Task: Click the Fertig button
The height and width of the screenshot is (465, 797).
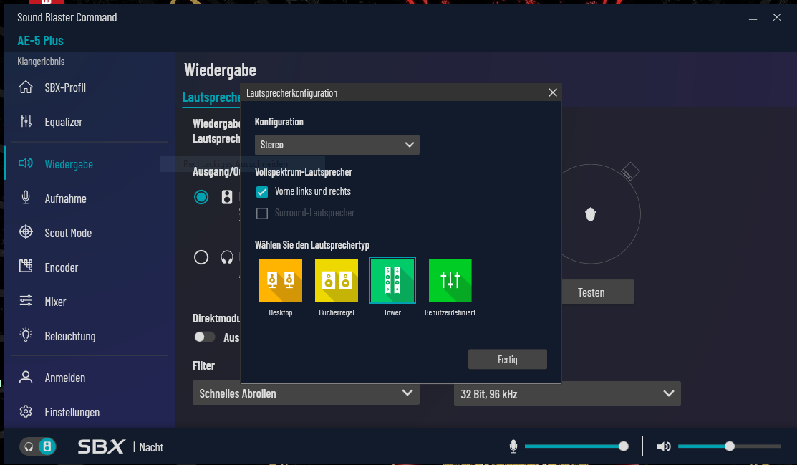Action: click(x=507, y=359)
